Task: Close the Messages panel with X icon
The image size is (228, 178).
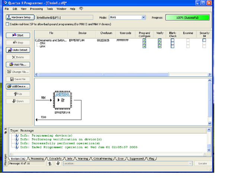Action: click(x=6, y=129)
